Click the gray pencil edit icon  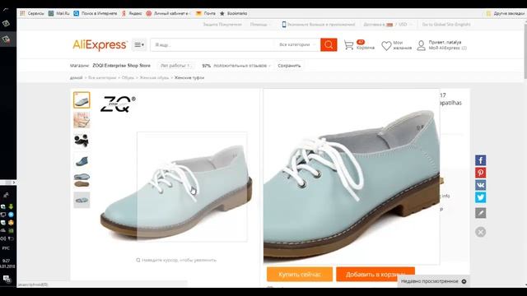click(x=480, y=213)
